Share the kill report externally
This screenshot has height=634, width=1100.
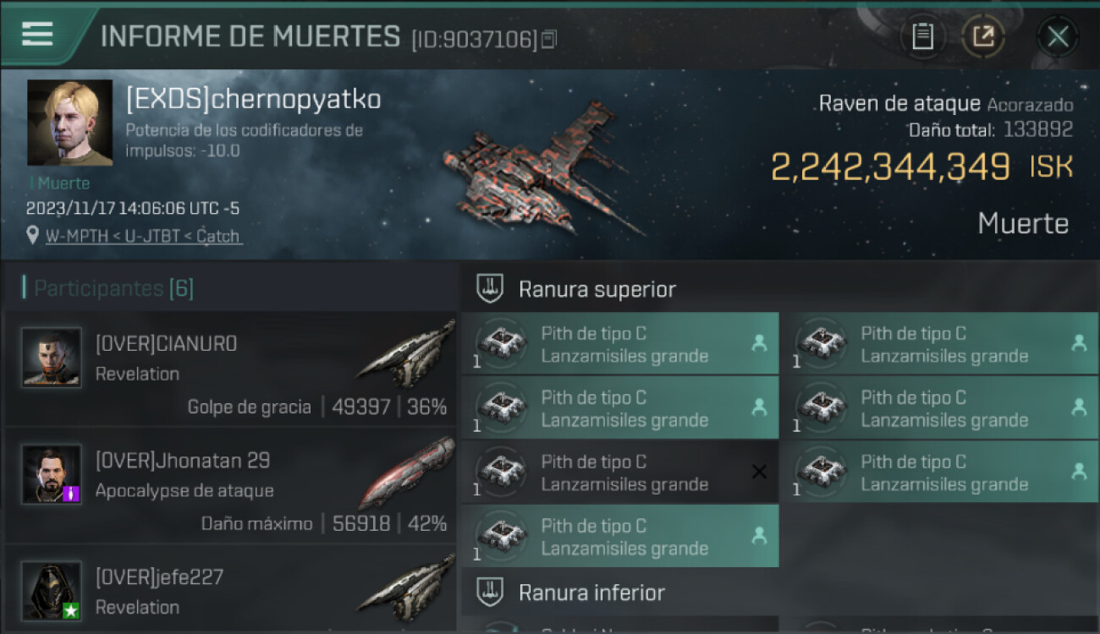(x=983, y=36)
